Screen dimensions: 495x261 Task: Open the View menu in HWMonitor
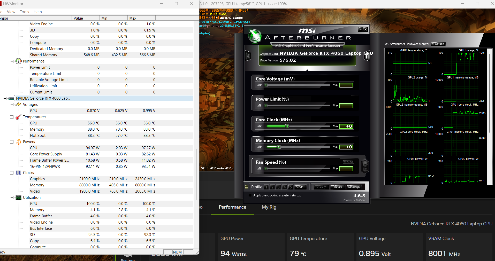[x=11, y=12]
